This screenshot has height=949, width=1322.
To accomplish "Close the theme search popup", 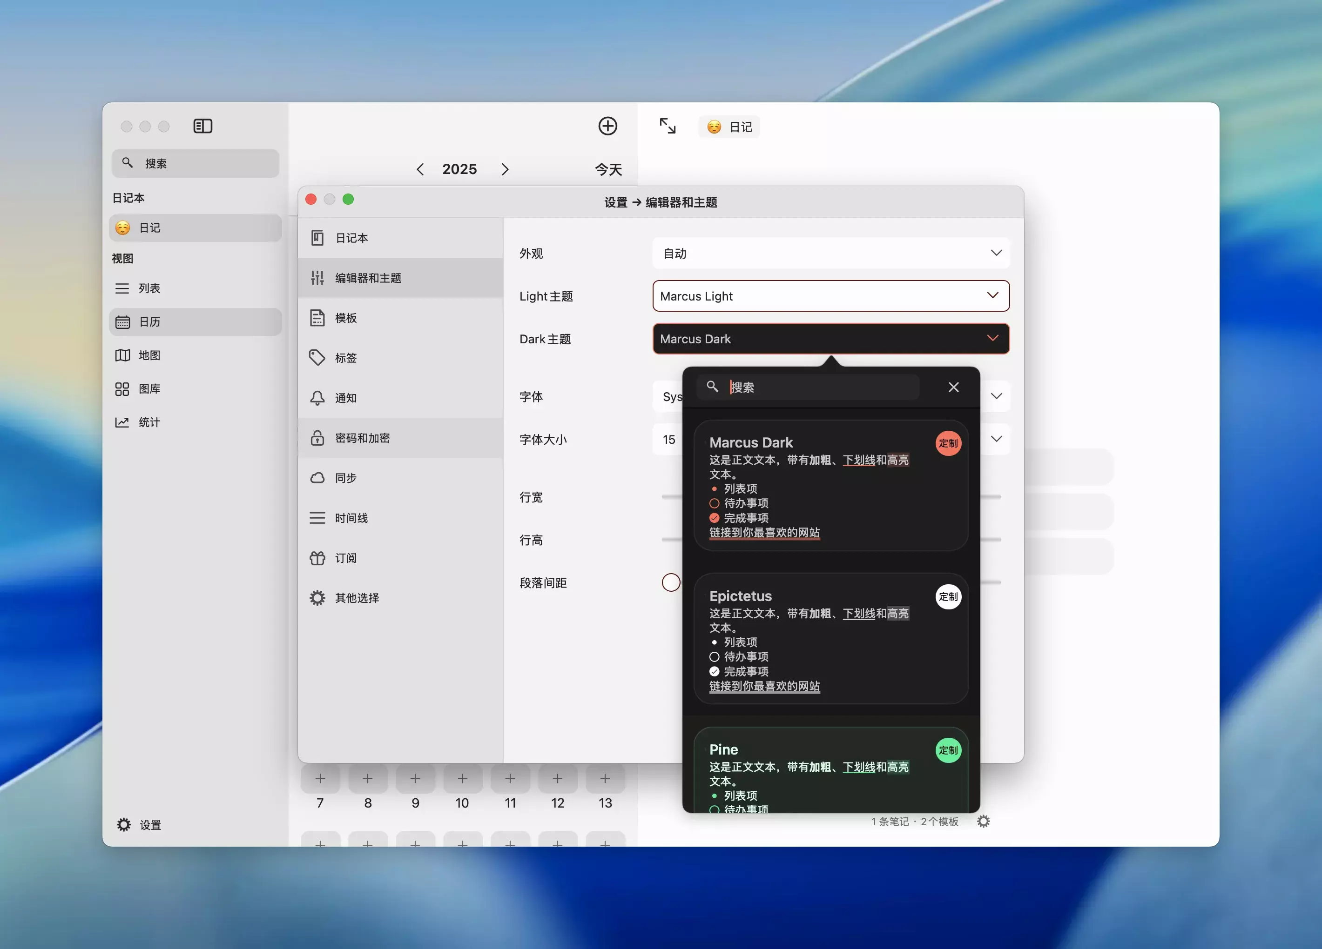I will [x=954, y=388].
